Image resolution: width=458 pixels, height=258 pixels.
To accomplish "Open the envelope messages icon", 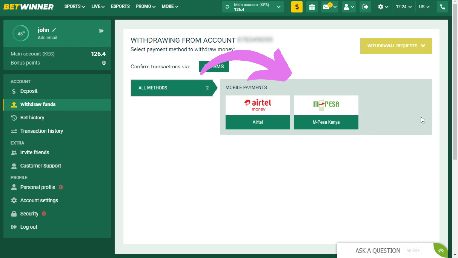I will pos(330,7).
